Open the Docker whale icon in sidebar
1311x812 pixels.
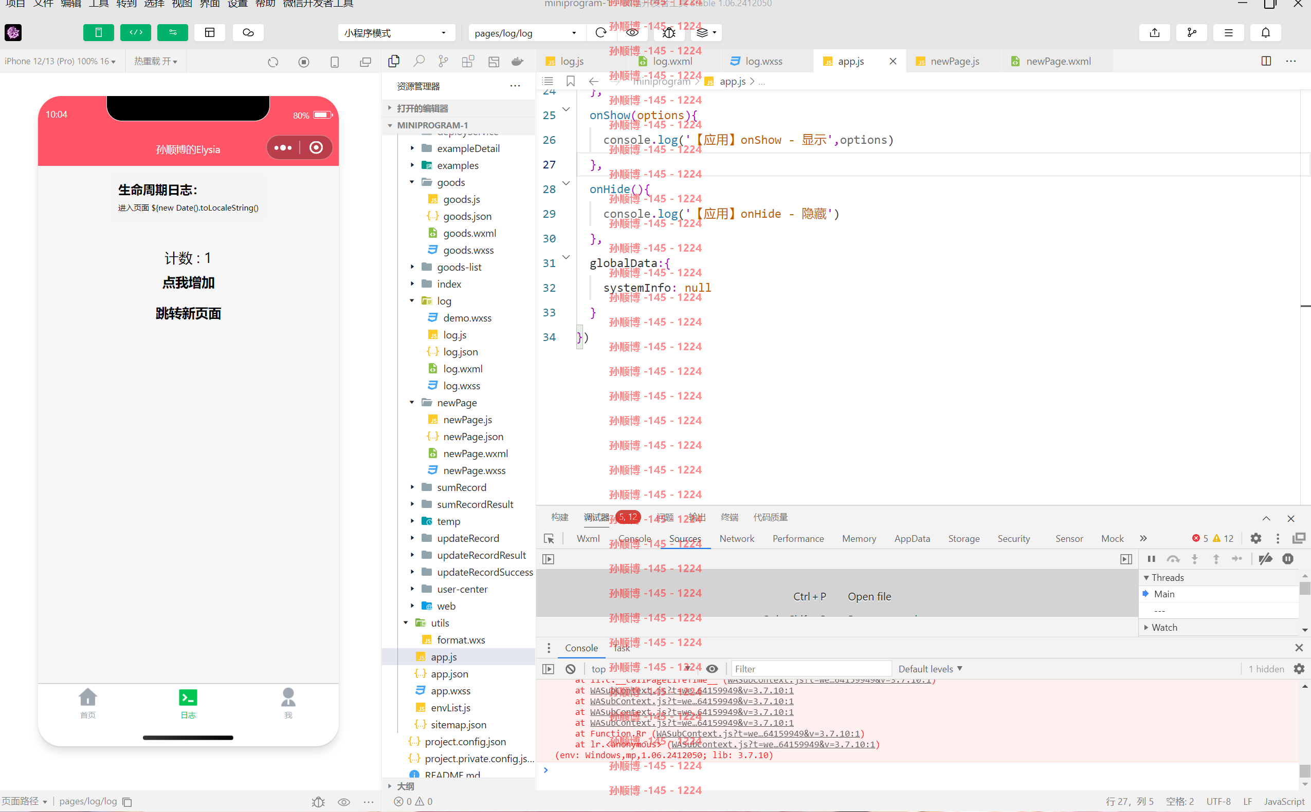point(518,61)
